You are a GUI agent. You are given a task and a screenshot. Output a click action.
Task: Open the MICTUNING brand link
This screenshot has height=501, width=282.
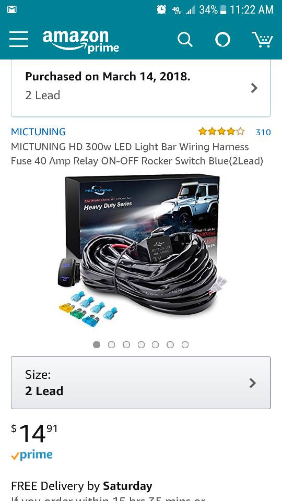38,132
